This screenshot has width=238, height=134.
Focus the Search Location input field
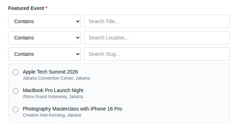point(157,38)
